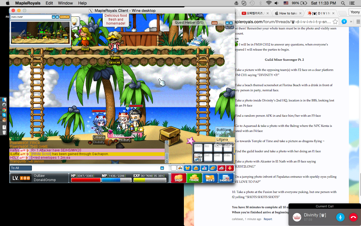Close the 'How to take' browser tab
The width and height of the screenshot is (361, 226).
pyautogui.click(x=301, y=13)
